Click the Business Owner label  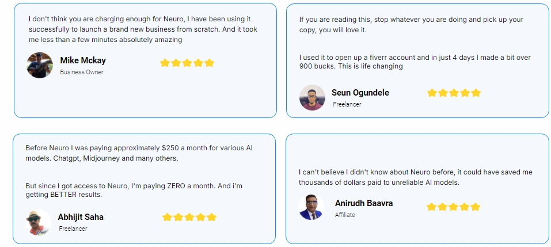pyautogui.click(x=82, y=73)
